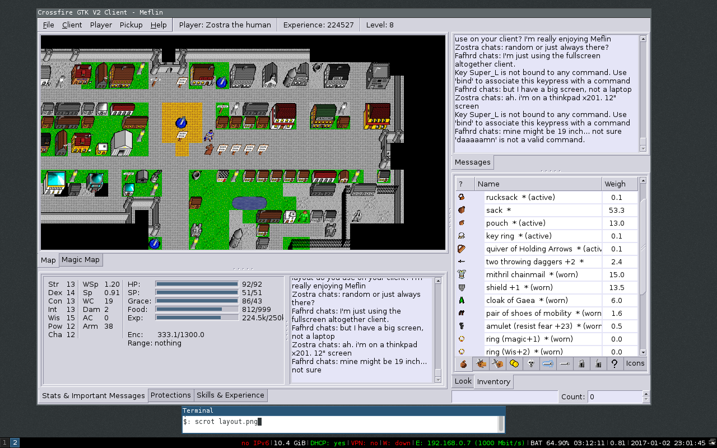Click the quiver of Holding Arrows icon
Image resolution: width=717 pixels, height=448 pixels.
coord(462,249)
